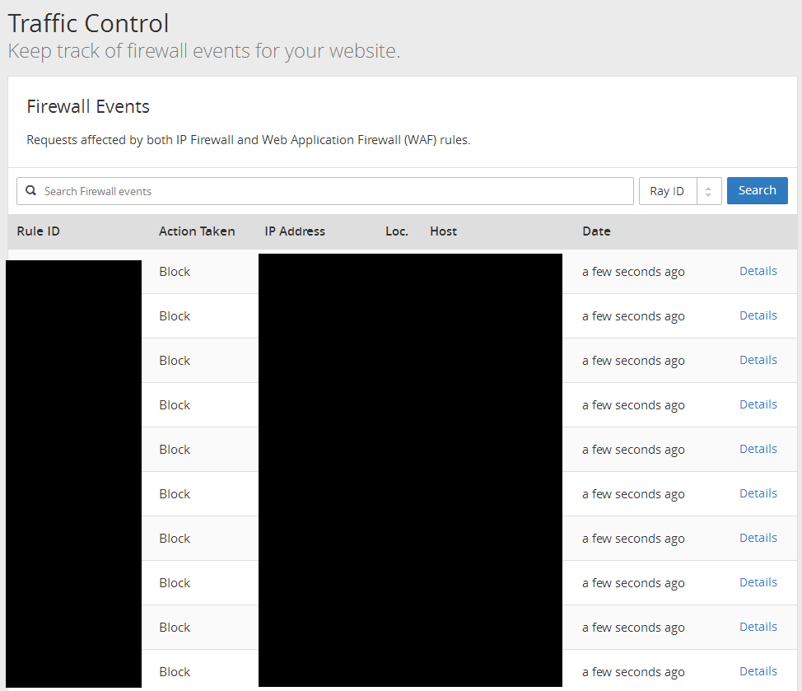Show Details of the ninth event row
The width and height of the screenshot is (802, 691).
(758, 627)
